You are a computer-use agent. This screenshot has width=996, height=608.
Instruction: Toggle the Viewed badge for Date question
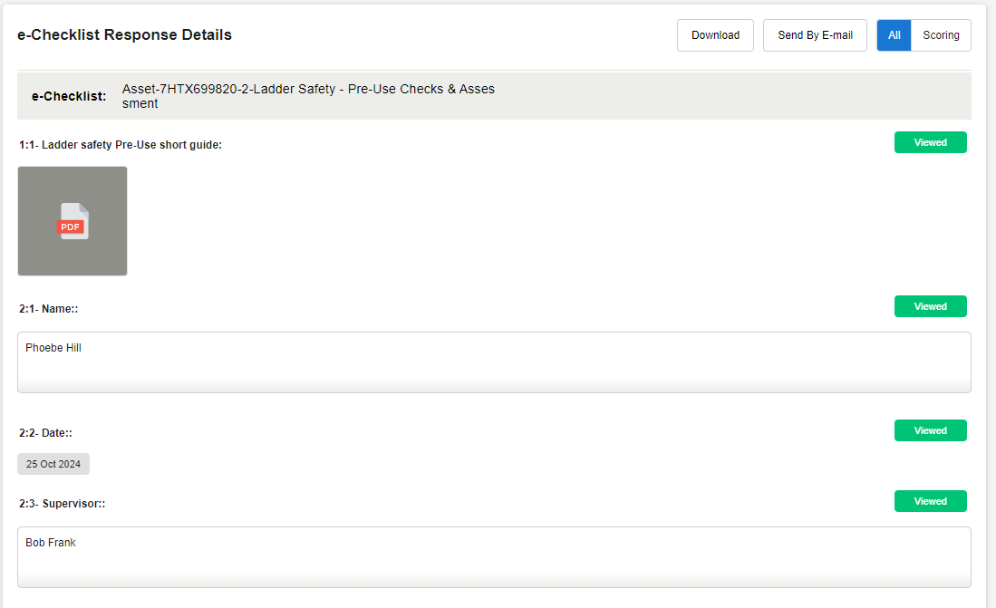click(x=930, y=430)
